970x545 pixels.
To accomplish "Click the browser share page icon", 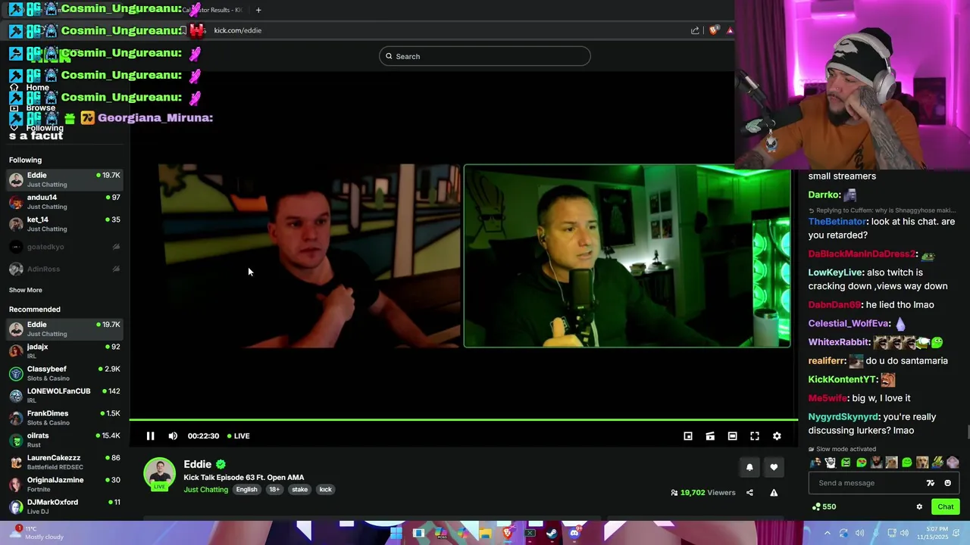I will 695,30.
